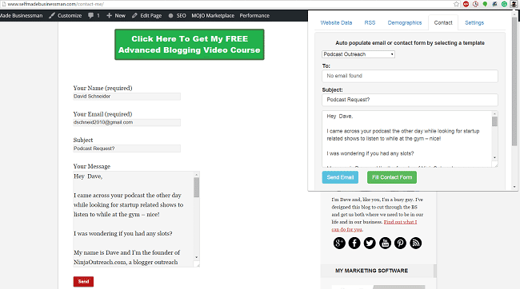The image size is (520, 289).
Task: Click extension popup scroll down arrow
Action: tap(514, 187)
